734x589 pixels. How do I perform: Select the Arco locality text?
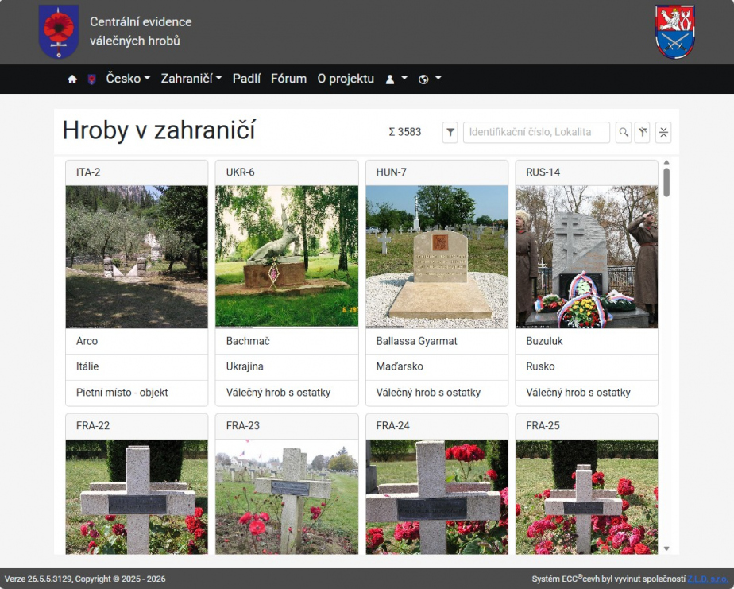pos(87,341)
